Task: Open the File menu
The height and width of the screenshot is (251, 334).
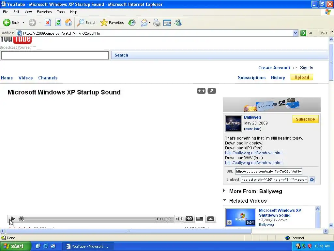Action: click(6, 12)
